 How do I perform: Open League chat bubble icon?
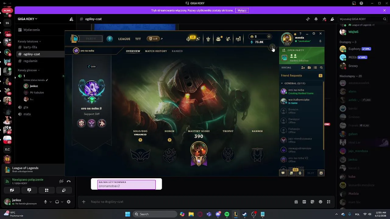[283, 173]
